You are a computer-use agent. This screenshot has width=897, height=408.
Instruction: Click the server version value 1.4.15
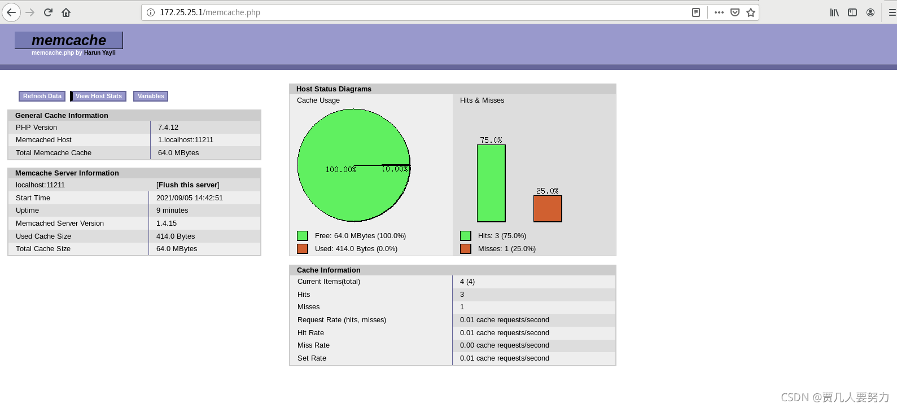pos(167,223)
